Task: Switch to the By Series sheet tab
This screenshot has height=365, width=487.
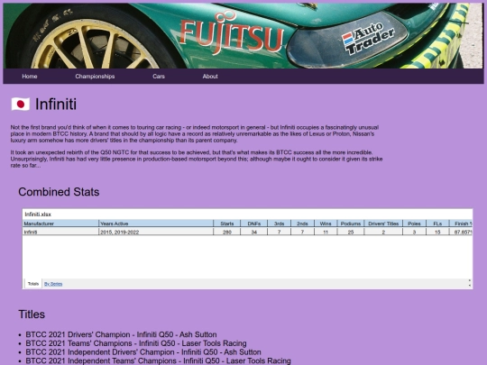Action: (53, 284)
